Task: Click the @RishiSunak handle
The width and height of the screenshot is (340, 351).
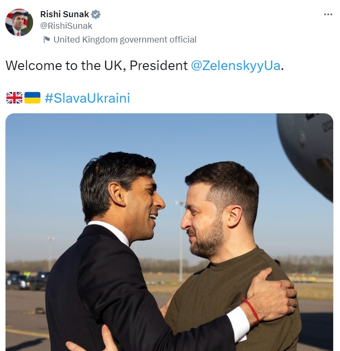Action: [66, 26]
